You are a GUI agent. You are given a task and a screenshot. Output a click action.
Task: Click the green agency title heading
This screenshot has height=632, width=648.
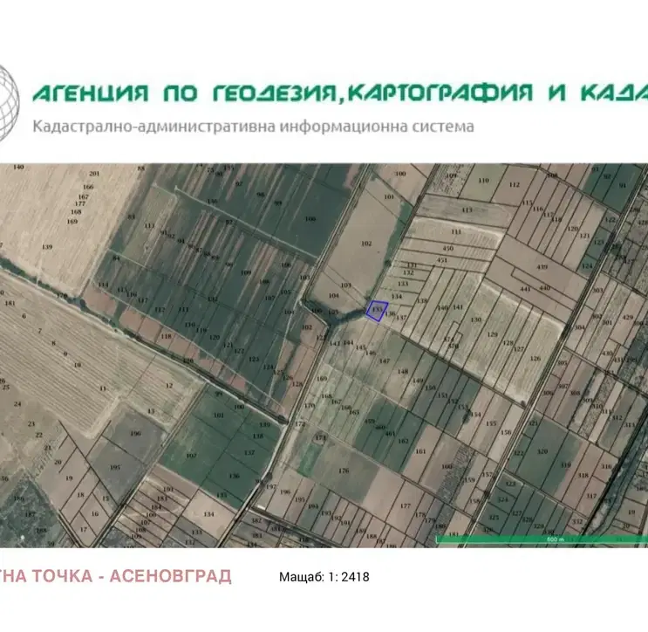point(340,93)
